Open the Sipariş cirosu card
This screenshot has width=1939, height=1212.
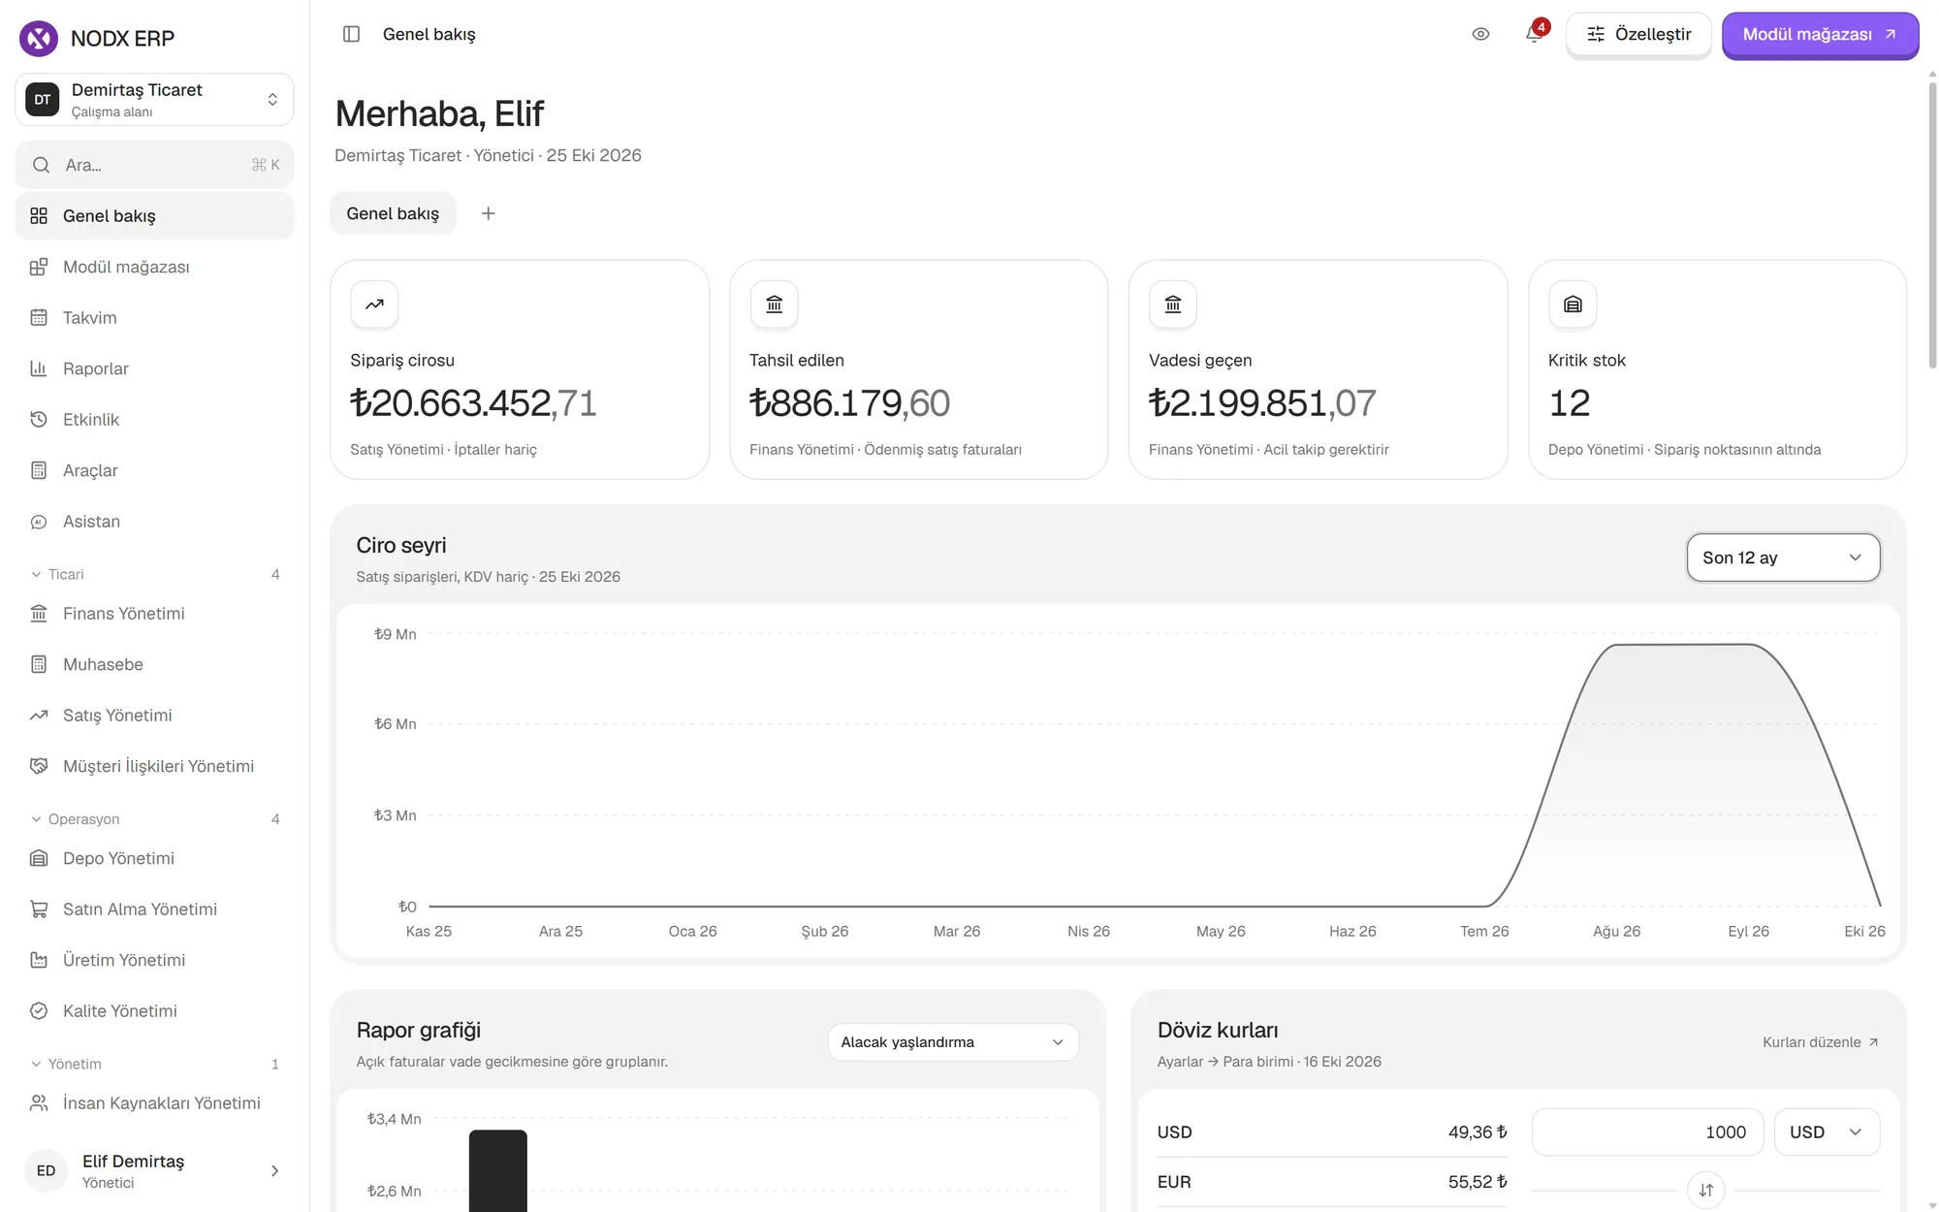(520, 369)
